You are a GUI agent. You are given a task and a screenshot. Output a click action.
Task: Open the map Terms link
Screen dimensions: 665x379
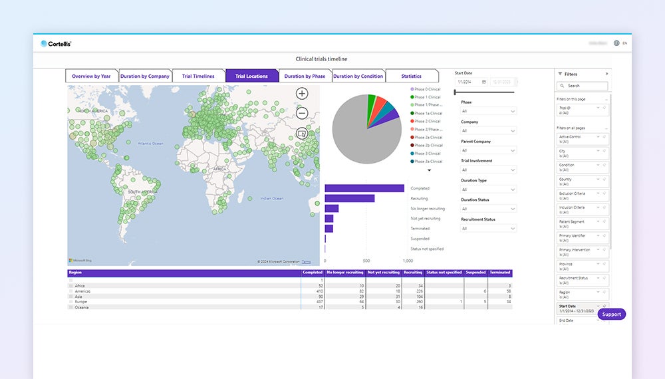point(306,262)
